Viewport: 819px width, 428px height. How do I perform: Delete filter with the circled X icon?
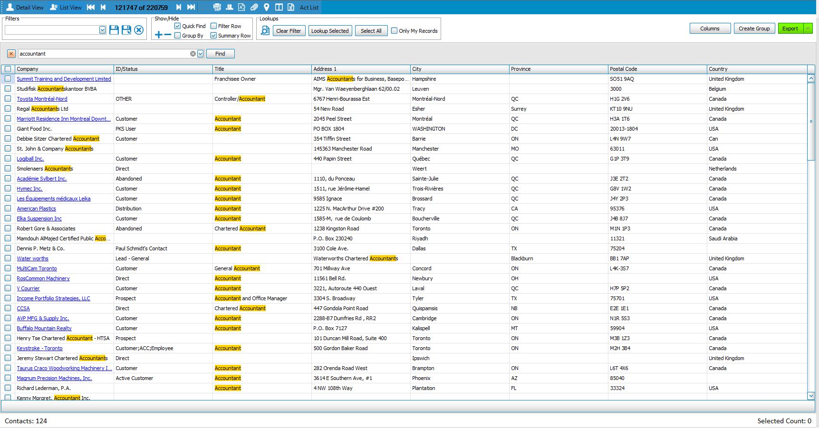(139, 30)
